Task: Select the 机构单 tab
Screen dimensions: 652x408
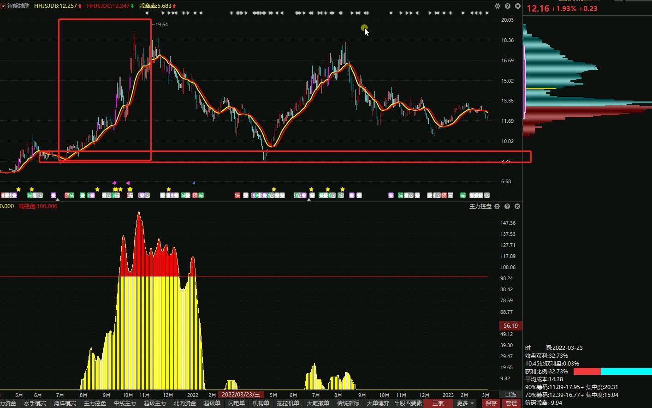Action: [261, 403]
